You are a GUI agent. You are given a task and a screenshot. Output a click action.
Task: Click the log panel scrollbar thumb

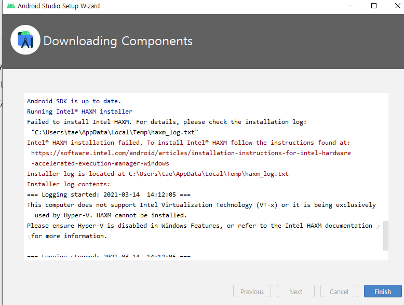point(385,235)
